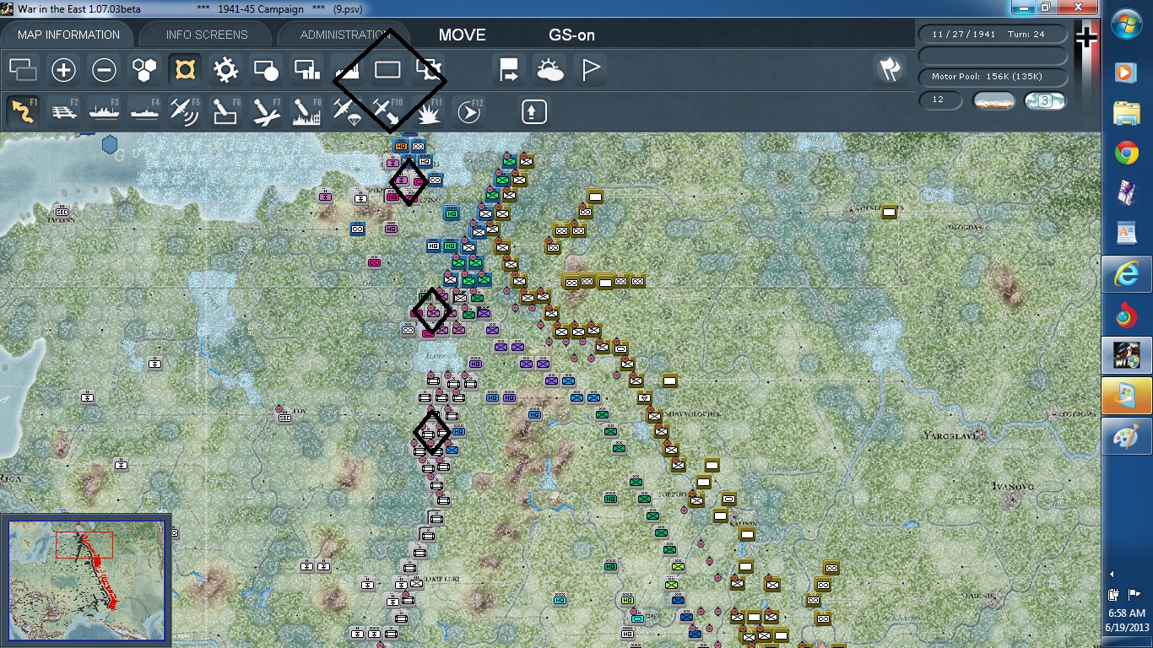Toggle the factory display icon
The image size is (1153, 648).
(347, 70)
